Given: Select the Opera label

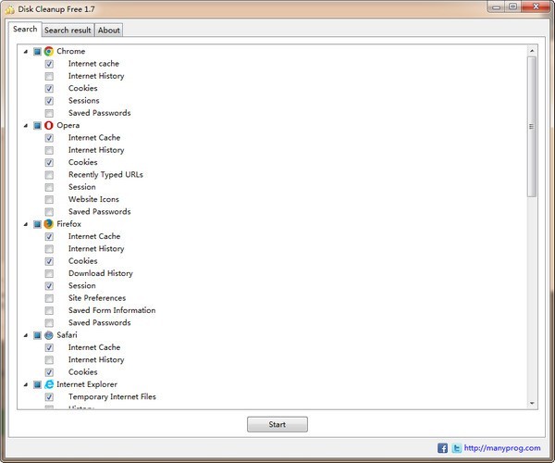Looking at the screenshot, I should tap(68, 125).
